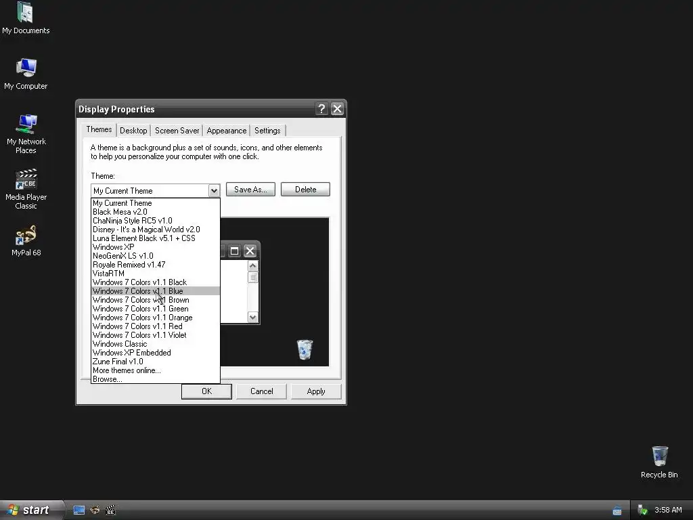This screenshot has height=520, width=693.
Task: Select the MyPal 68 desktop shortcut
Action: (26, 240)
